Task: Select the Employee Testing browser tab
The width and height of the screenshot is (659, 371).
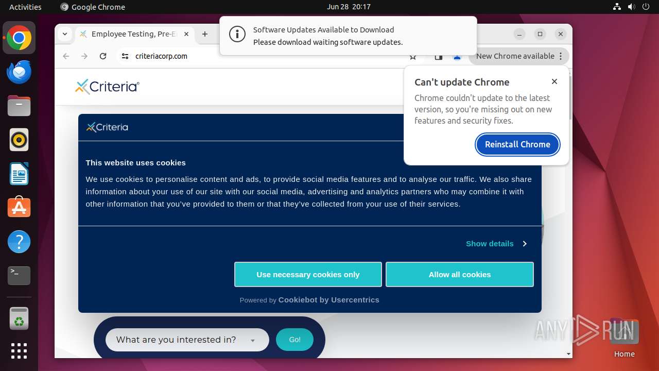Action: pyautogui.click(x=135, y=34)
